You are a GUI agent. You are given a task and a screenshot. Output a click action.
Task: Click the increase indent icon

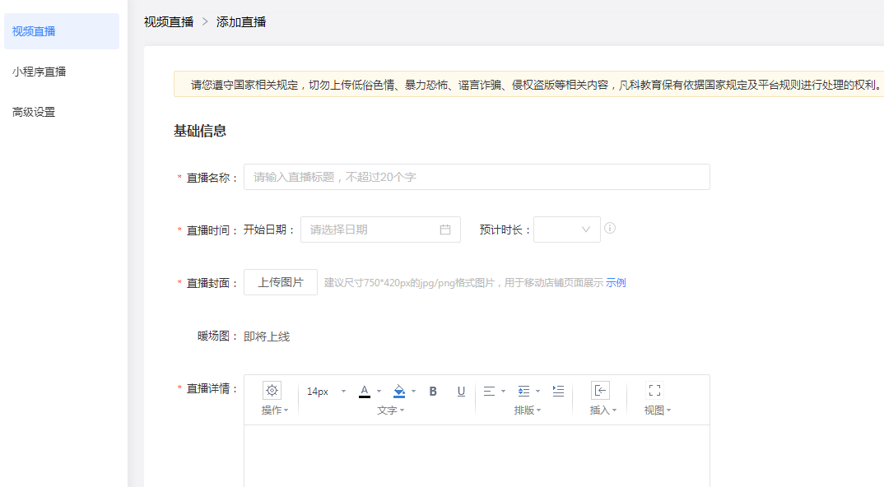558,392
